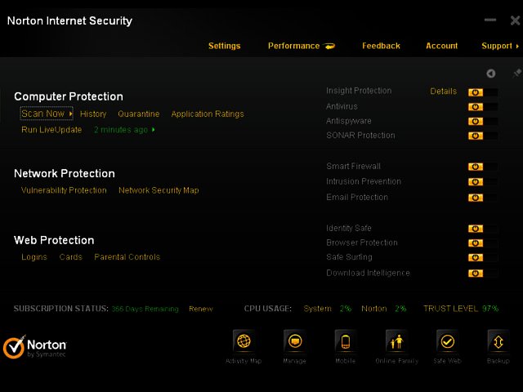This screenshot has height=392, width=523.
Task: Click the TRUST LEVEL 97% text
Action: point(461,309)
